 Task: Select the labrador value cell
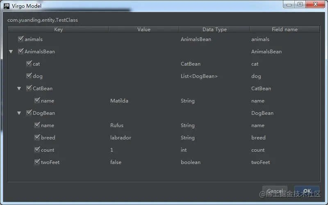click(x=121, y=137)
